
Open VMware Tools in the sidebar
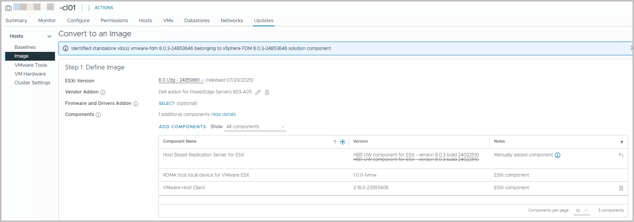click(31, 65)
